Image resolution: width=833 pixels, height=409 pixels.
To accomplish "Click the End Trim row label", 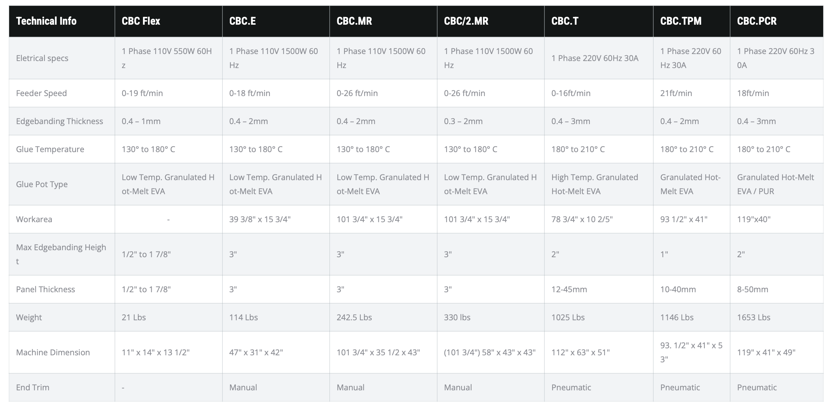I will click(33, 387).
